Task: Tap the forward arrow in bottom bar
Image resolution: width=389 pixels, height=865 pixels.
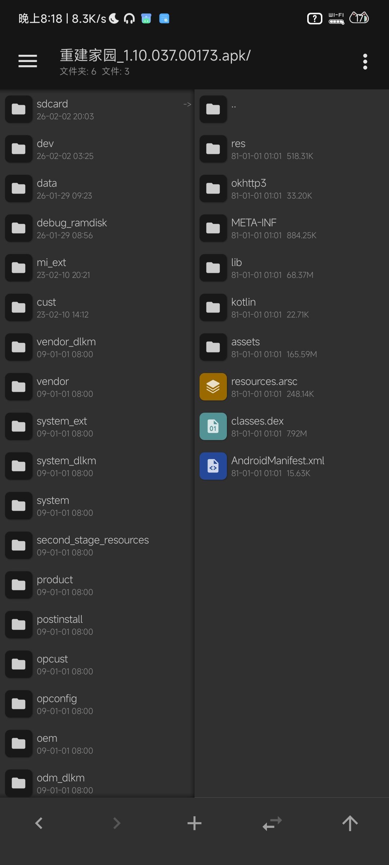Action: [117, 823]
